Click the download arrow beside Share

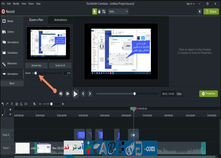(x=200, y=11)
